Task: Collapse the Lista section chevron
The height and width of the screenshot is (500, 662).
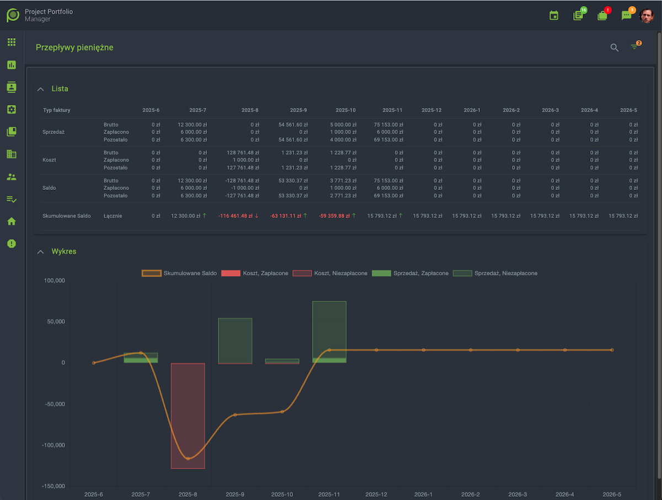Action: (40, 89)
